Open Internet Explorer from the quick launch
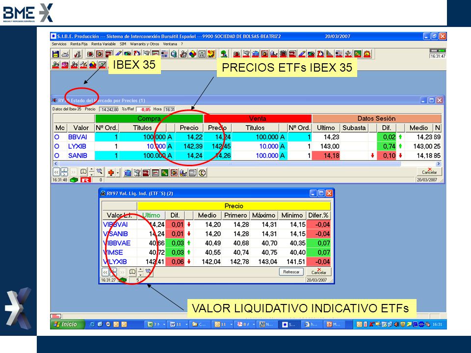The image size is (471, 353). coord(93,324)
